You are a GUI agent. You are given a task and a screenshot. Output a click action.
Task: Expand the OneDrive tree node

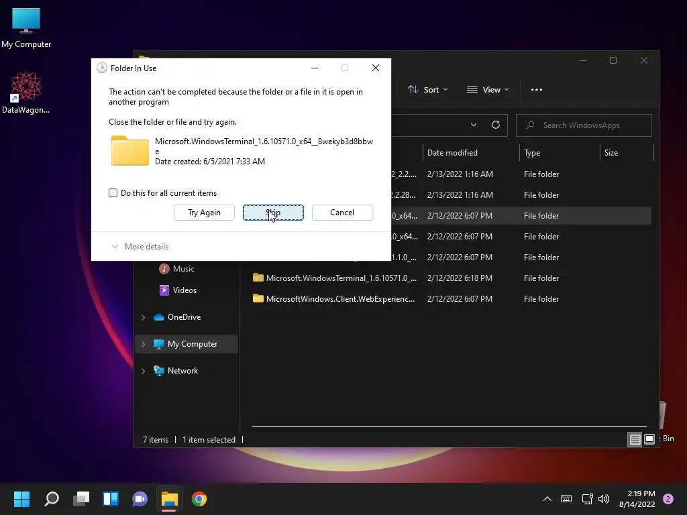point(144,317)
